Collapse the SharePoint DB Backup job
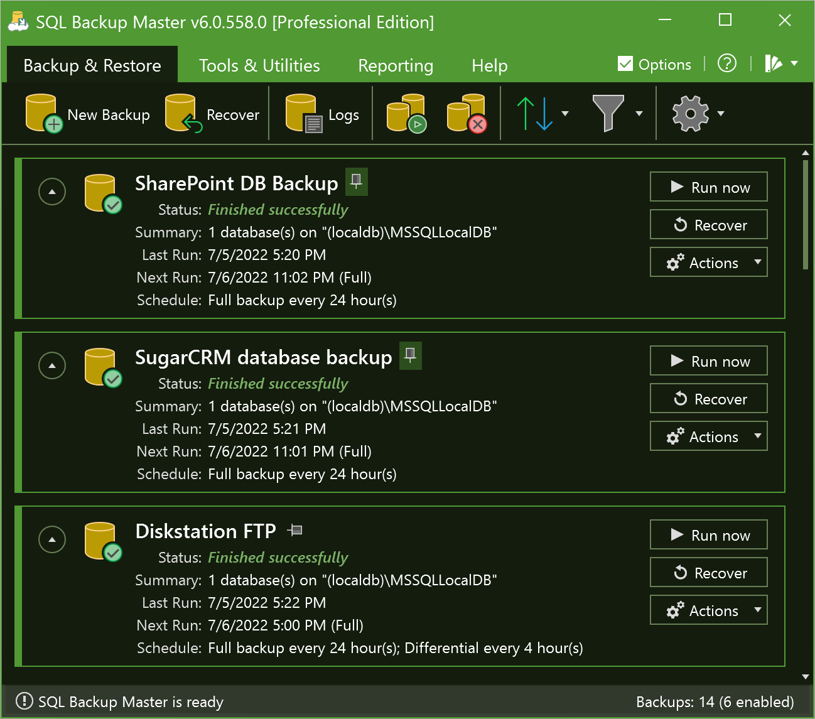The width and height of the screenshot is (815, 719). tap(52, 192)
